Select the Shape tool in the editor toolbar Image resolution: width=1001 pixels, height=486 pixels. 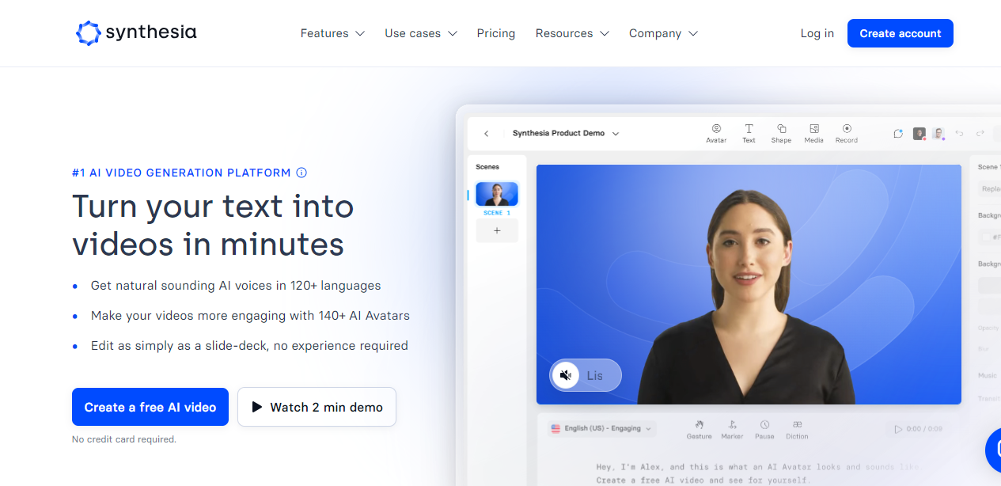[781, 133]
